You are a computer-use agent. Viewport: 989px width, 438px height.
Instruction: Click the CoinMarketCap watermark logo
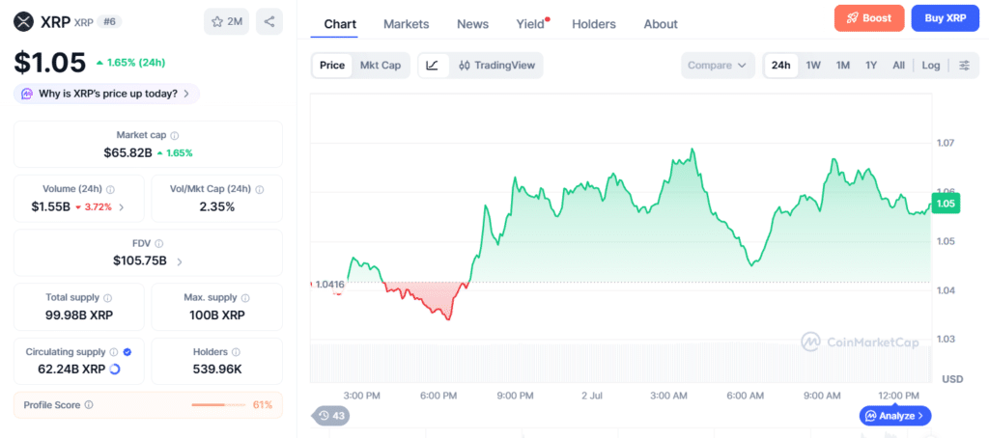coord(860,342)
